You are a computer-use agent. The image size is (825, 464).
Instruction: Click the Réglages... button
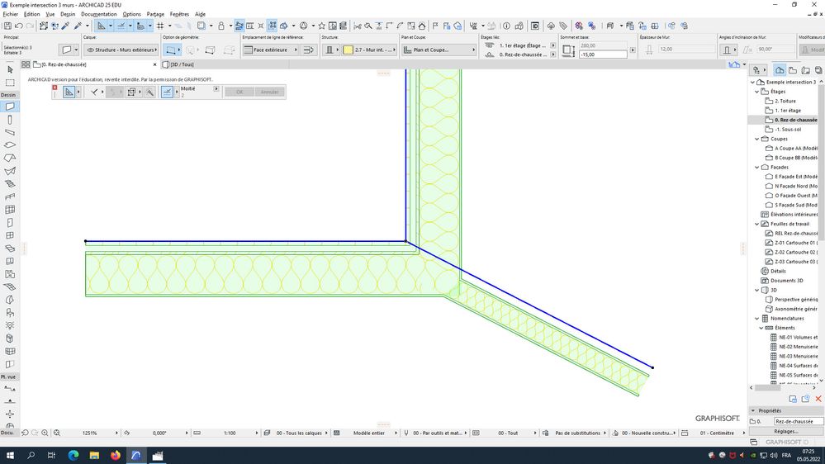[x=785, y=431]
